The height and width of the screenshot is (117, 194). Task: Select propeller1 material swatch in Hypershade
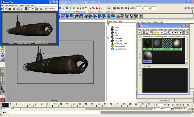(x=177, y=44)
